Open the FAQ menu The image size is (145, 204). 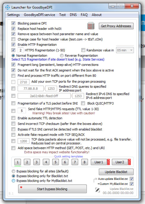click(x=84, y=15)
